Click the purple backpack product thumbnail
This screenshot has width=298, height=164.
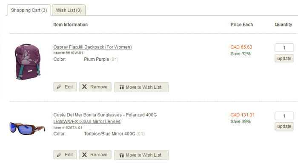point(28,62)
